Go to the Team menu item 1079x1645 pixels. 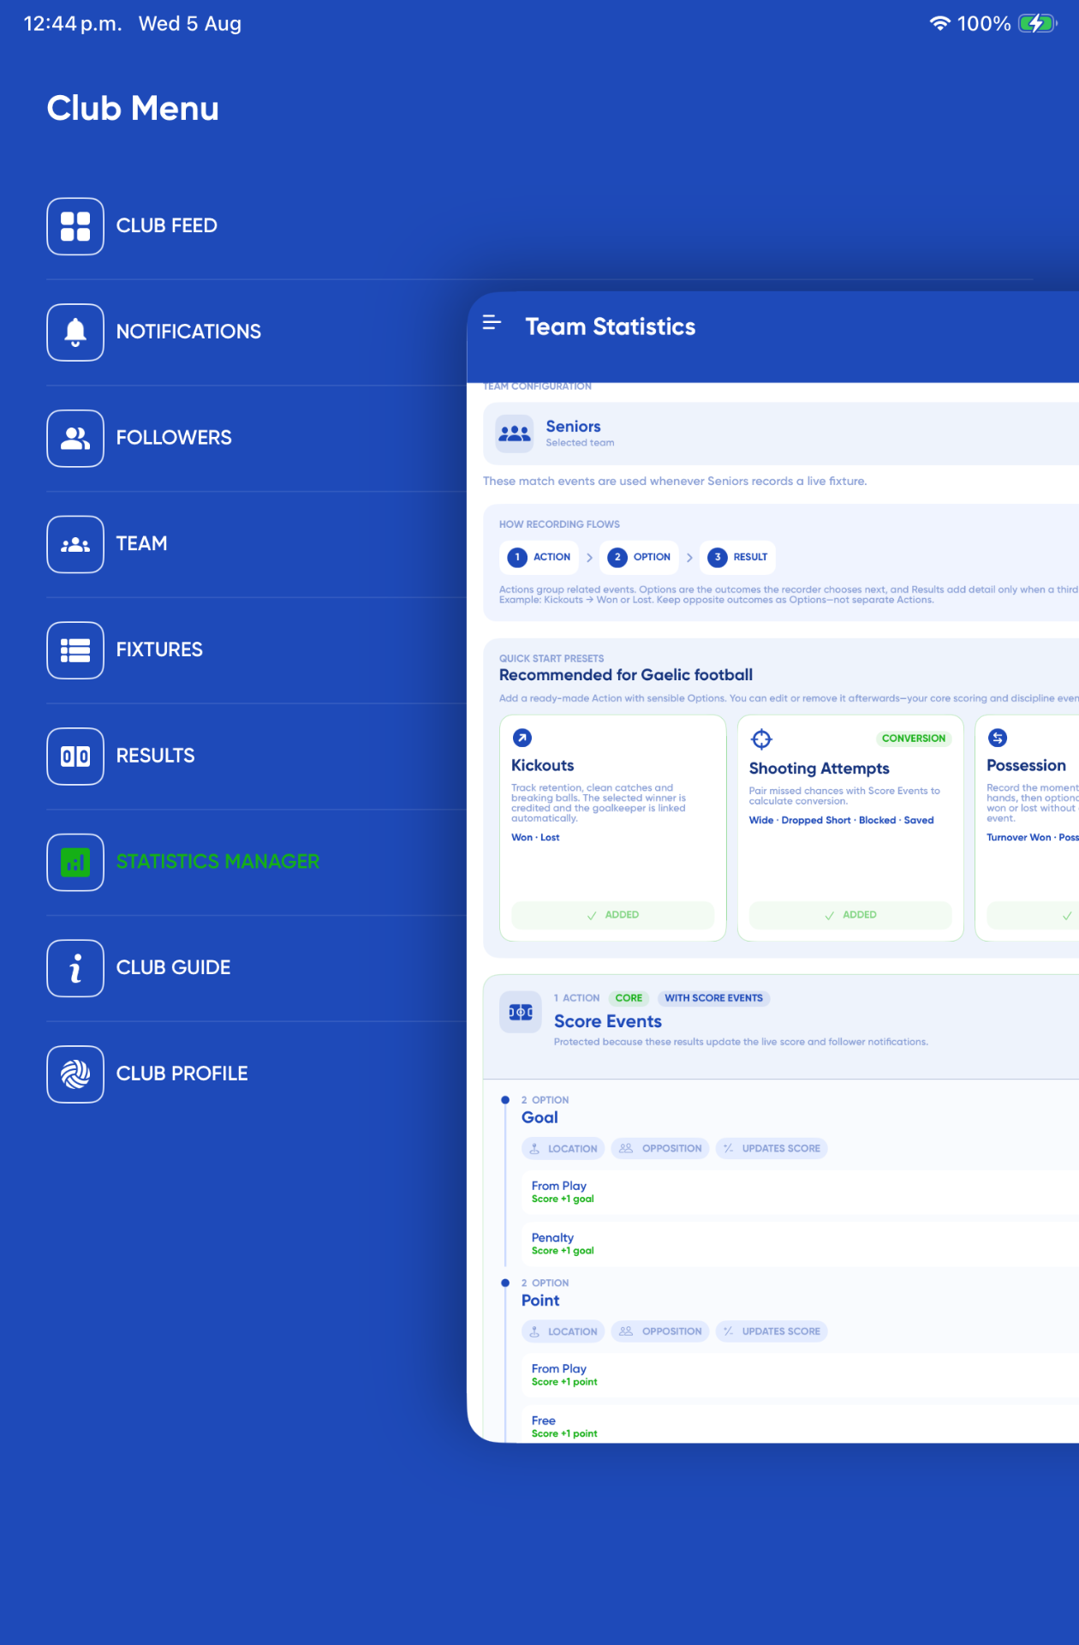(x=141, y=544)
